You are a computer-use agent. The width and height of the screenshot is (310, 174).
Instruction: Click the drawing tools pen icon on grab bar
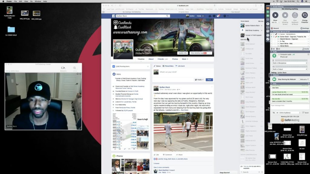(268, 39)
